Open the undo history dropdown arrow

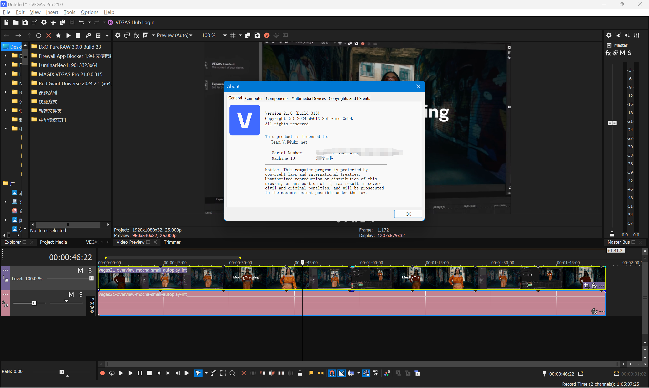pos(89,23)
